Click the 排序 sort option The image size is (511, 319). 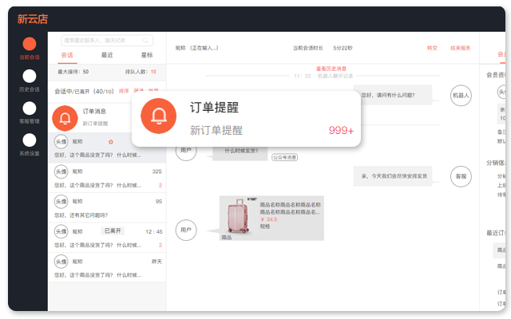click(124, 91)
